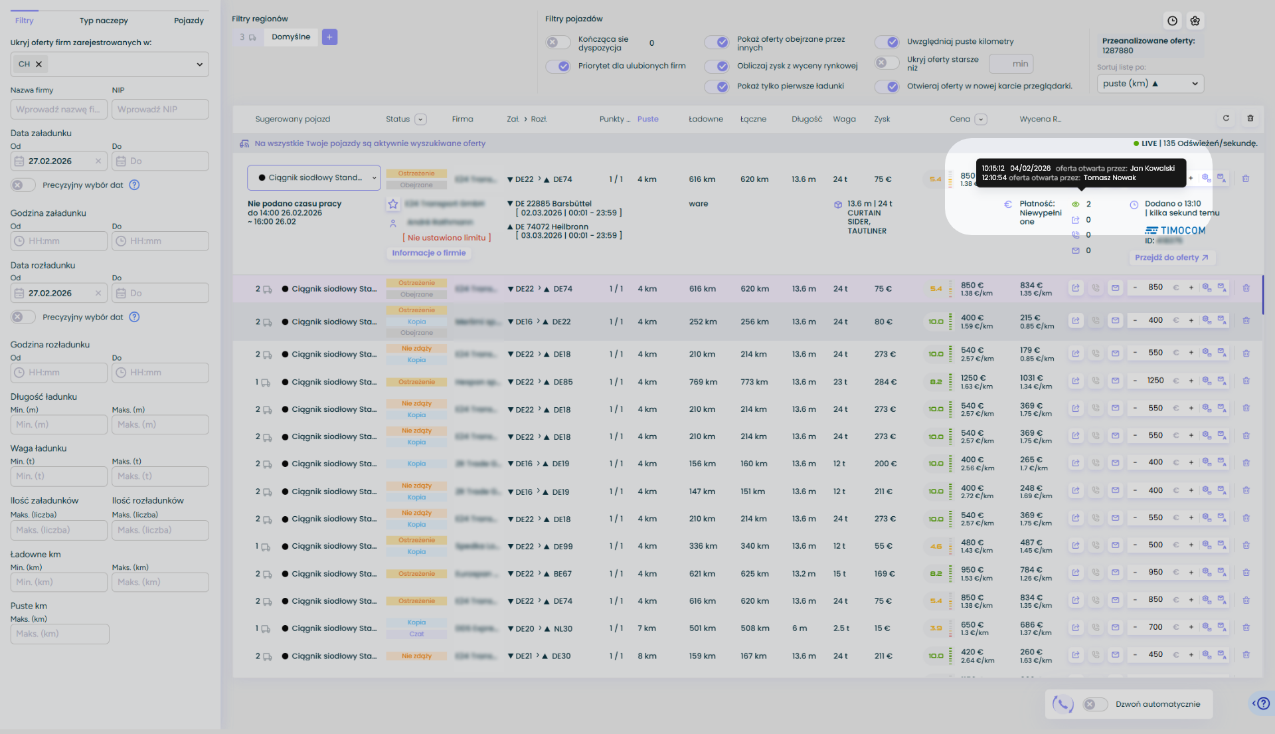Expand the Status column dropdown

[420, 120]
